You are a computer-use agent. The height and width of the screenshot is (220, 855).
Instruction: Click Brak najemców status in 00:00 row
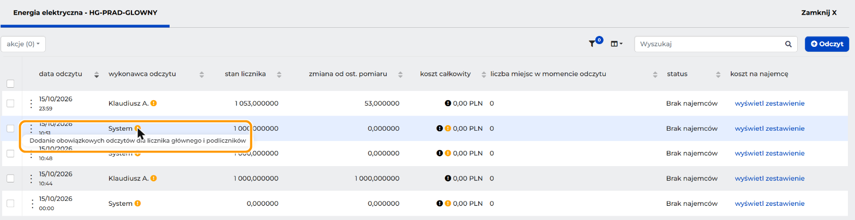(692, 204)
